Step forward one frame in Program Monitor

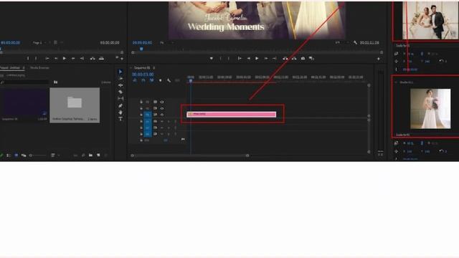click(x=266, y=59)
